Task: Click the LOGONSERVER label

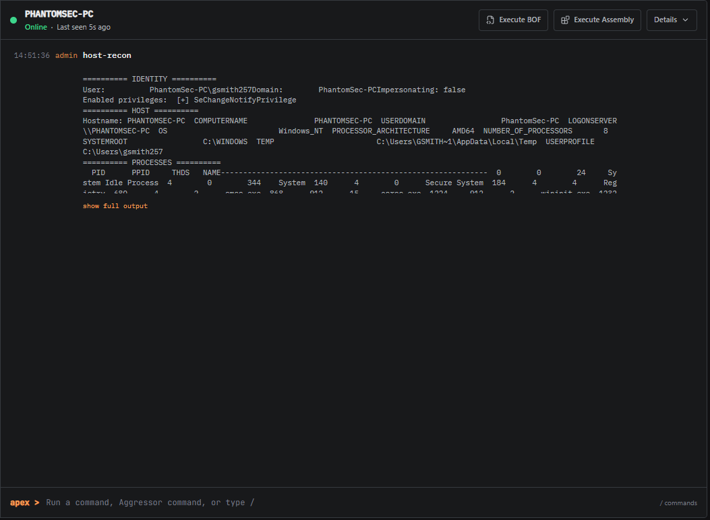Action: (x=592, y=121)
